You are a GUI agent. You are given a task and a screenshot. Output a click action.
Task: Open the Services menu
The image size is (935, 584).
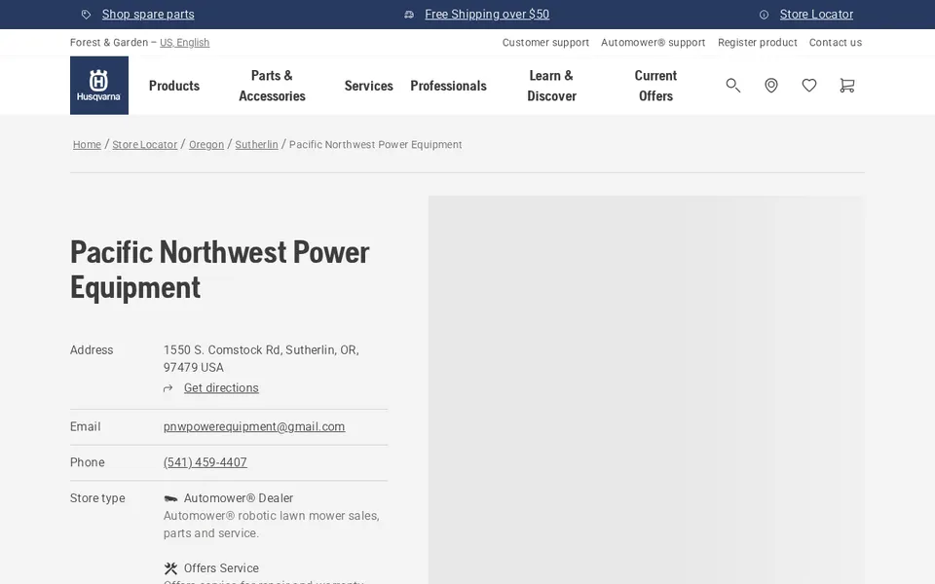tap(368, 86)
